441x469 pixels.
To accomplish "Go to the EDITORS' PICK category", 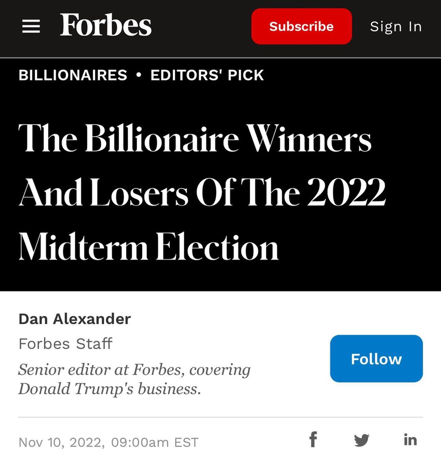I will [207, 75].
